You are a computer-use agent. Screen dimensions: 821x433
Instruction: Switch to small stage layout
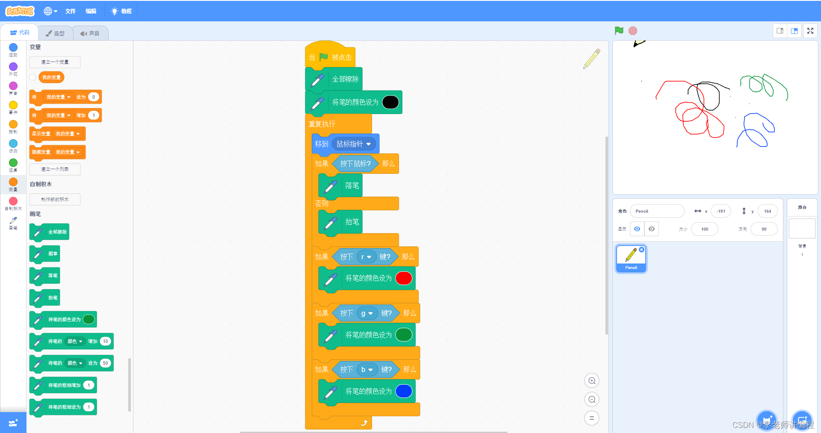click(780, 31)
